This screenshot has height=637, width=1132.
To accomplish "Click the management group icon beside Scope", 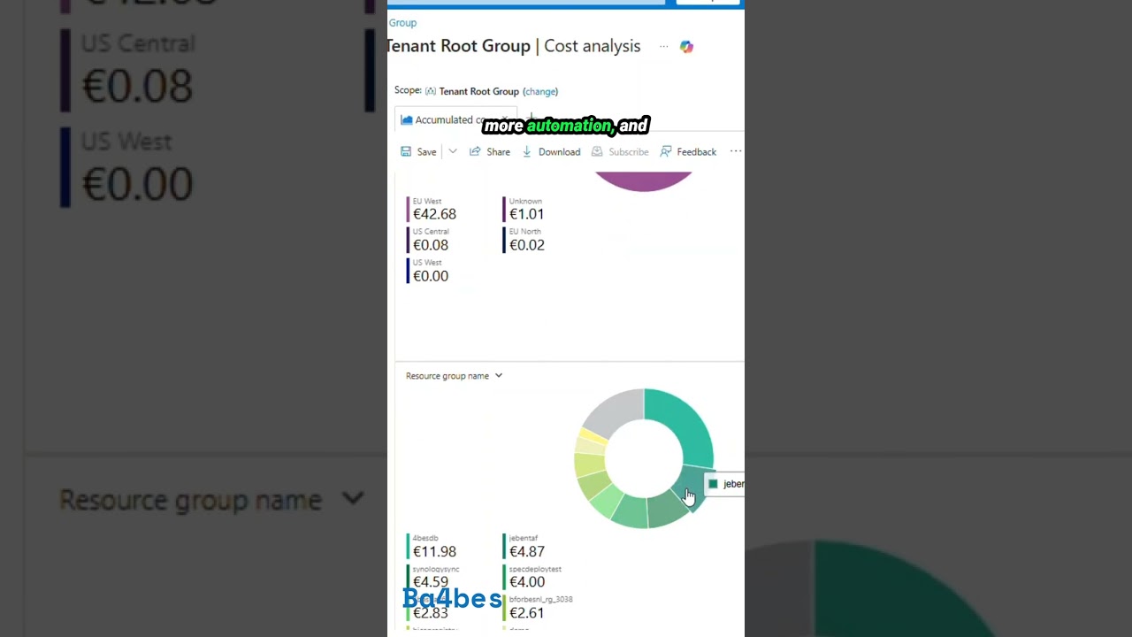I will 431,91.
